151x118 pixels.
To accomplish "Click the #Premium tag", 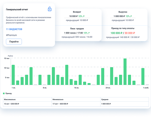I will click(x=11, y=35).
